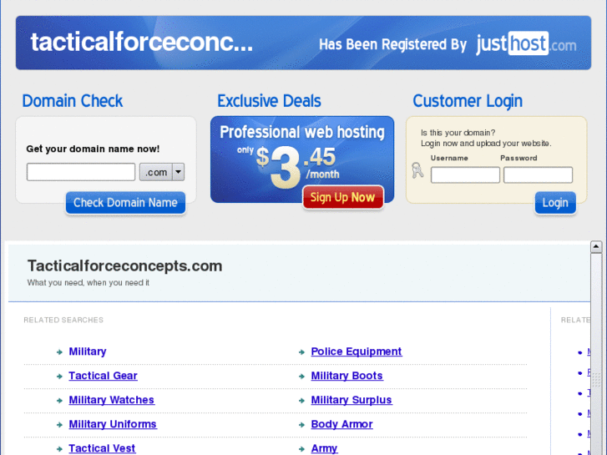Click the keys icon beside Username

click(417, 170)
